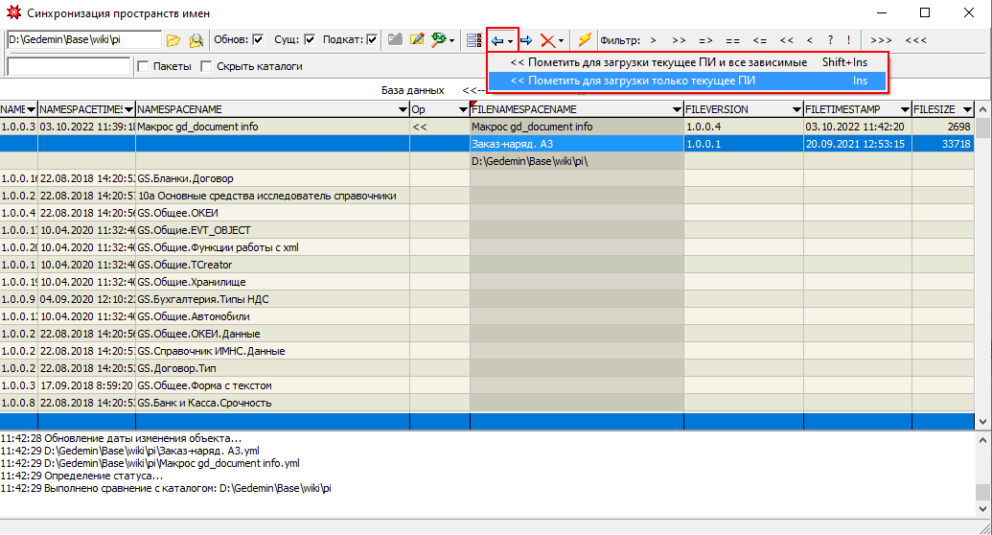Click the directory path input field
This screenshot has height=535, width=992.
83,40
